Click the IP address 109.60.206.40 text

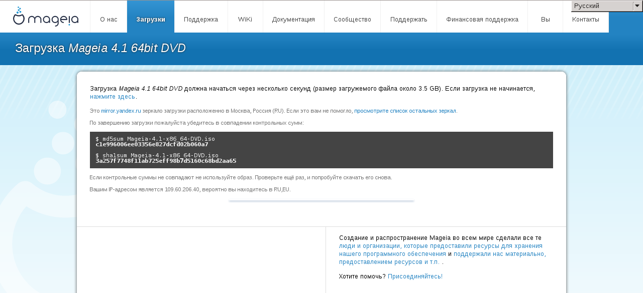point(182,189)
